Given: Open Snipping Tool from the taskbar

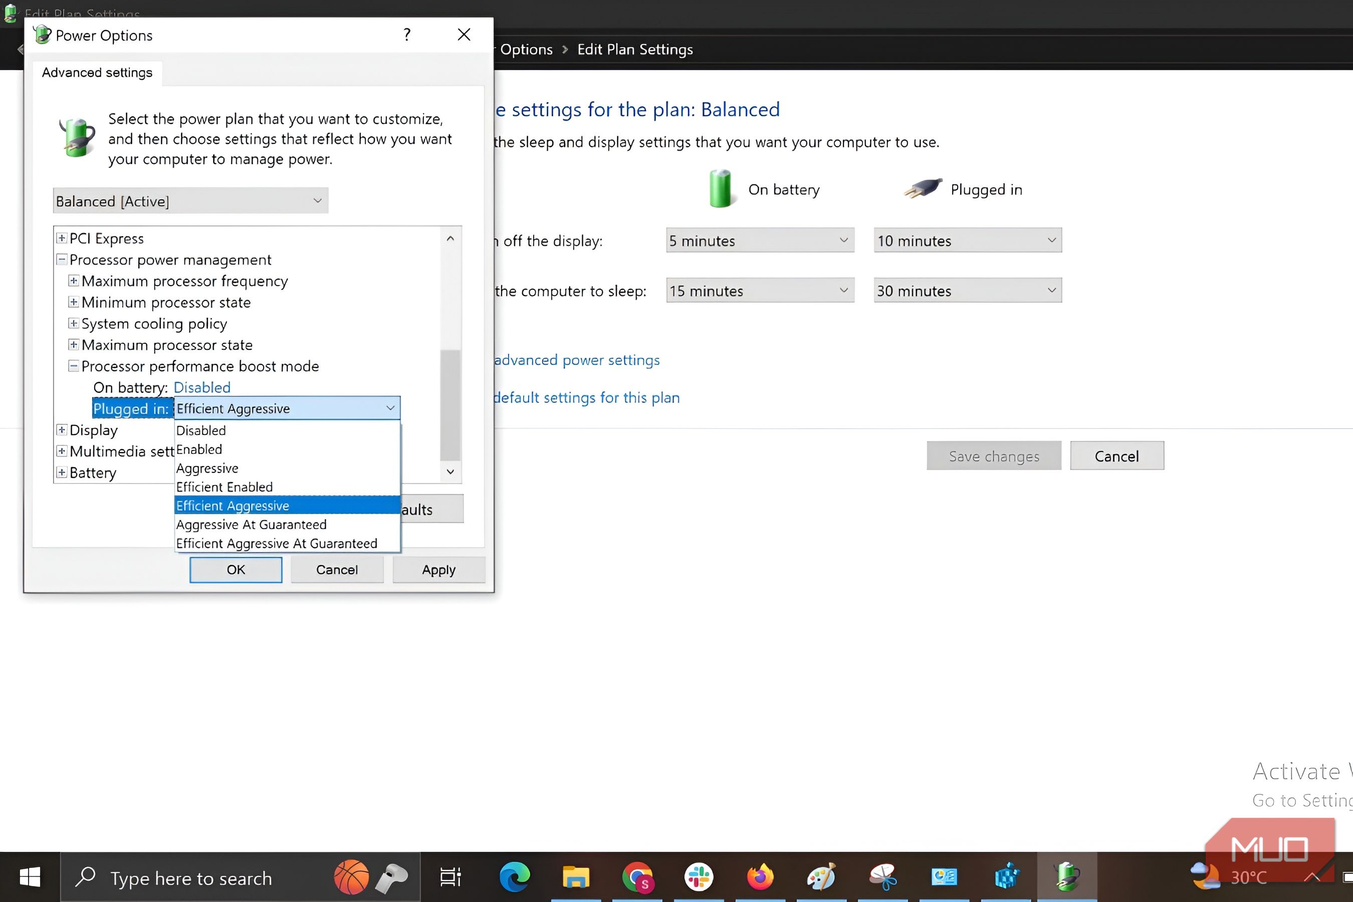Looking at the screenshot, I should tap(883, 876).
